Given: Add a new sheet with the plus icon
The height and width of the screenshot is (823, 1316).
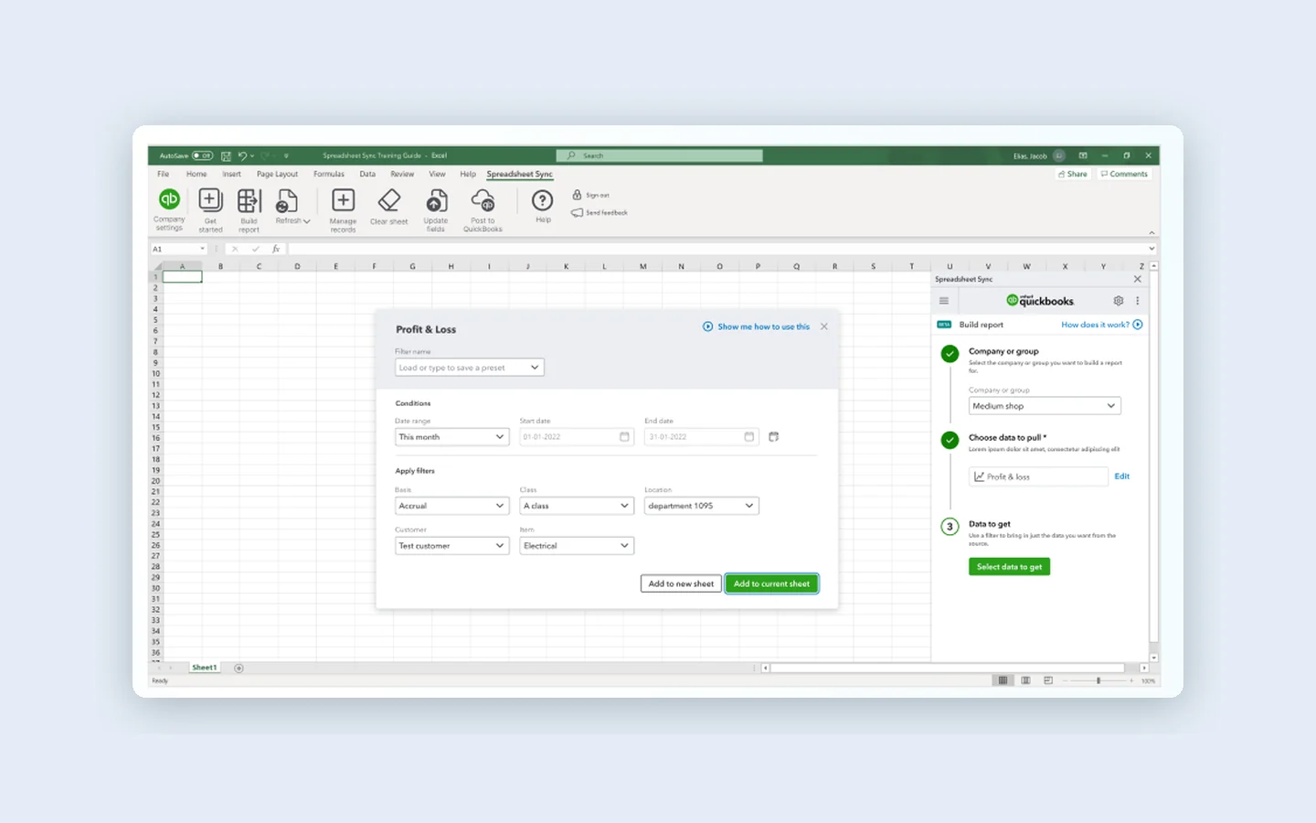Looking at the screenshot, I should 239,668.
